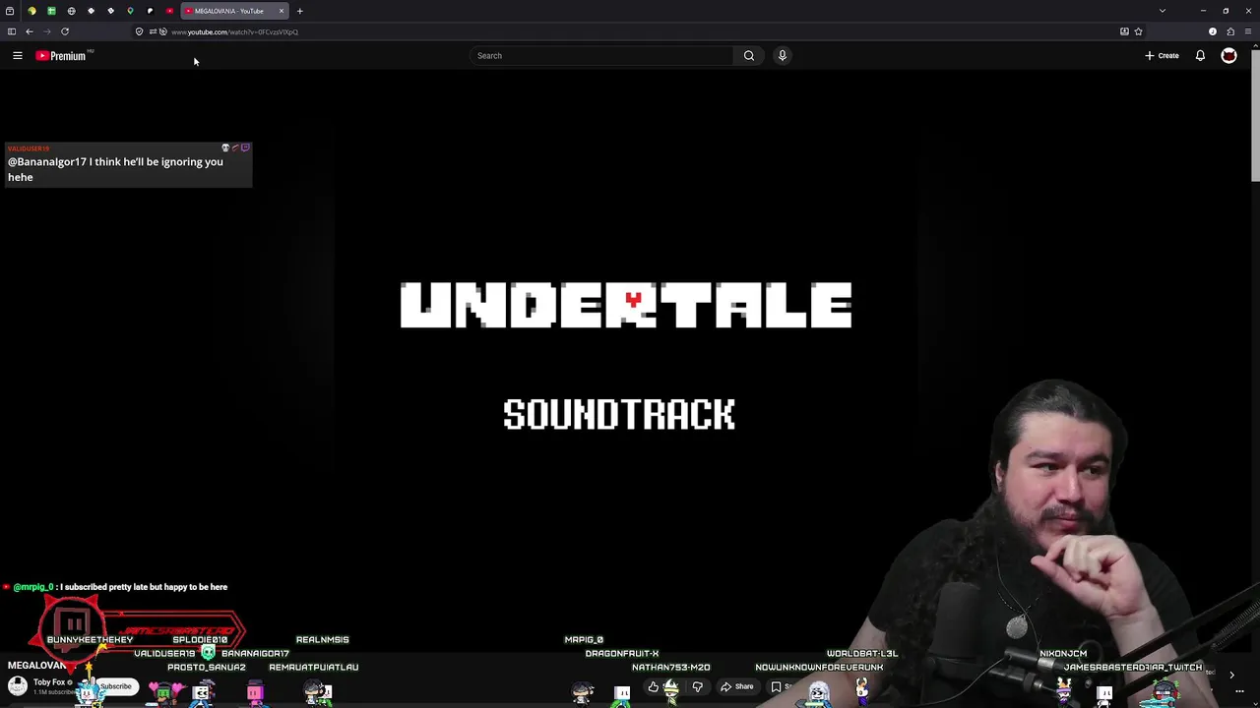Start voice search with the microphone icon

(783, 56)
